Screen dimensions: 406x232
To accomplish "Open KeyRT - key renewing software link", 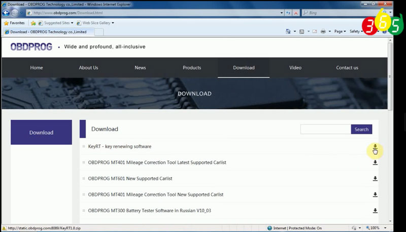I will coord(120,147).
